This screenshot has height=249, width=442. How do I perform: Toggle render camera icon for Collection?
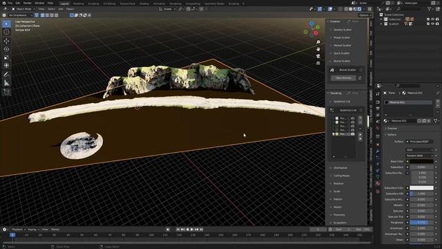point(437,19)
